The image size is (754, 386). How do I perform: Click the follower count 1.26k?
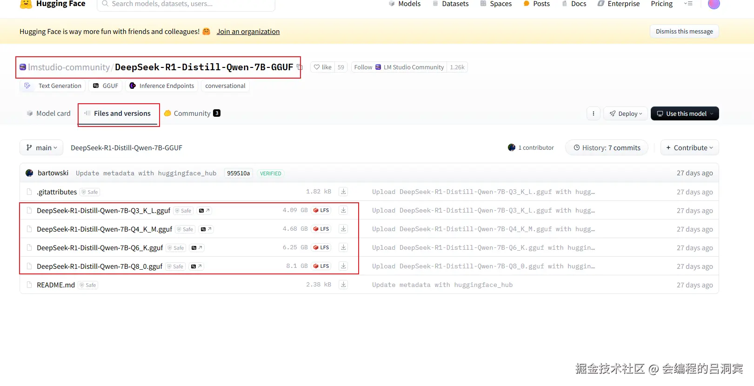pos(457,67)
